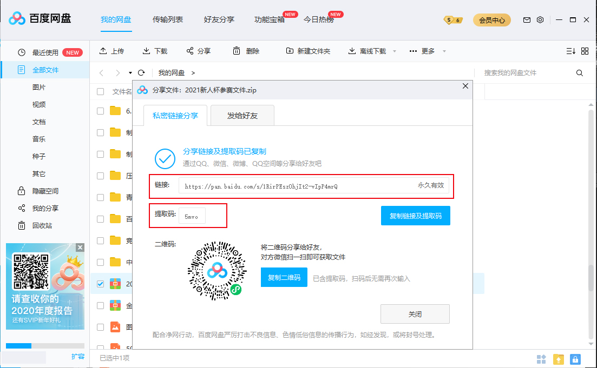This screenshot has width=597, height=368.
Task: Check the box for folder "中"
Action: coord(101,262)
